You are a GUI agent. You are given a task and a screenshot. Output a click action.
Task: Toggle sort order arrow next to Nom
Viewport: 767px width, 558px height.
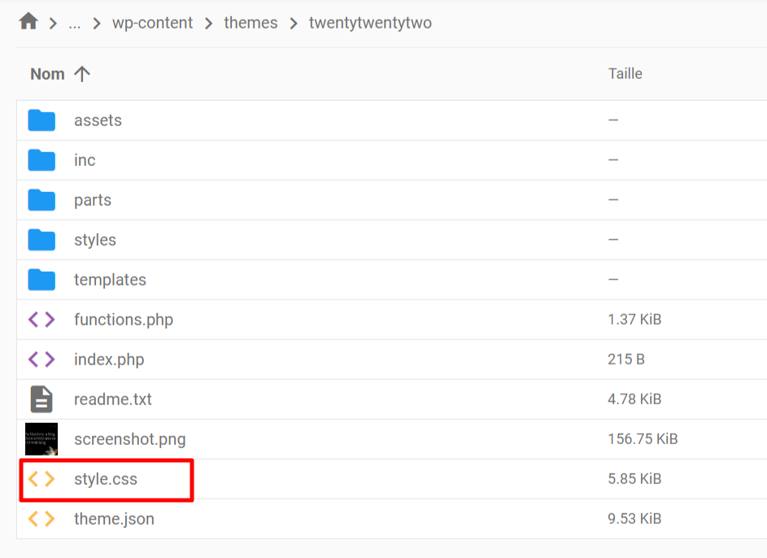(x=81, y=74)
